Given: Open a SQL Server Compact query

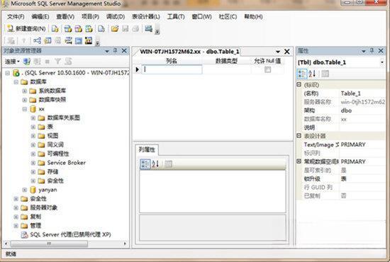Looking at the screenshot, I should tap(101, 29).
